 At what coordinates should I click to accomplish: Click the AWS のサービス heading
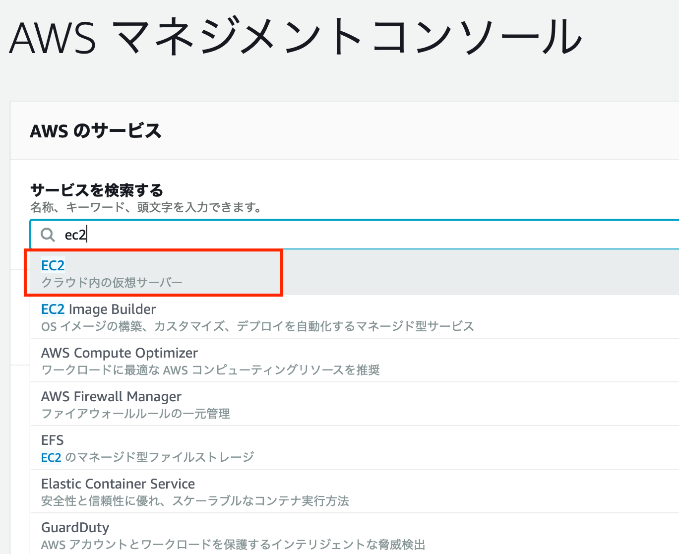(96, 131)
